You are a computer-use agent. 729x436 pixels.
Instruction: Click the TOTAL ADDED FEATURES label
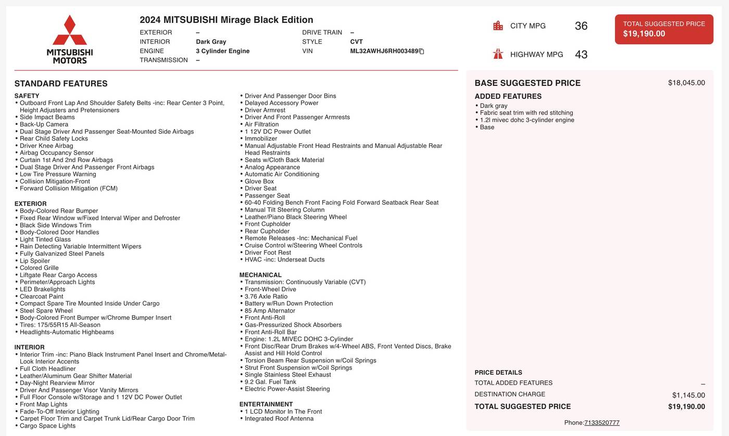pos(513,383)
